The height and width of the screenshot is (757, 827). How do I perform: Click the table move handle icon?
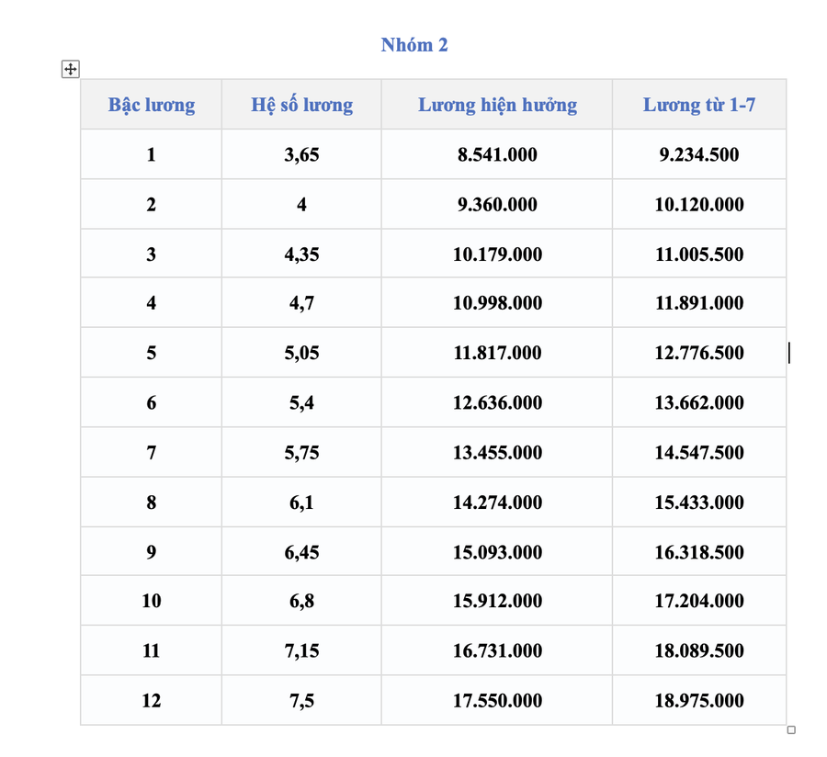pos(70,69)
